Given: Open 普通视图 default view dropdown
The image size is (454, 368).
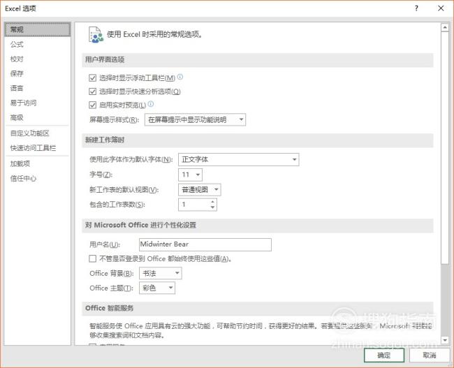Looking at the screenshot, I should pos(200,190).
